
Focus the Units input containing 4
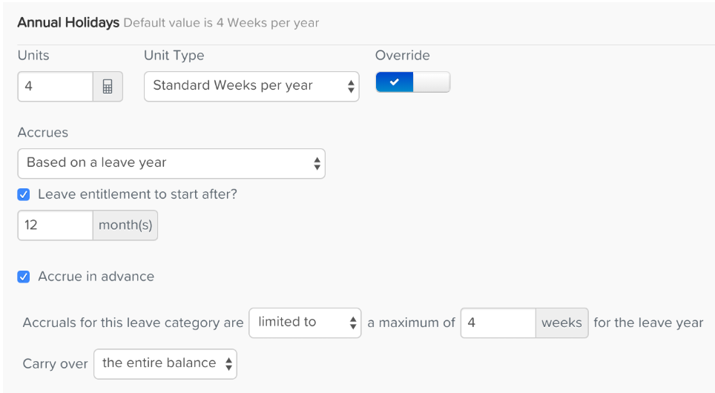pos(55,87)
